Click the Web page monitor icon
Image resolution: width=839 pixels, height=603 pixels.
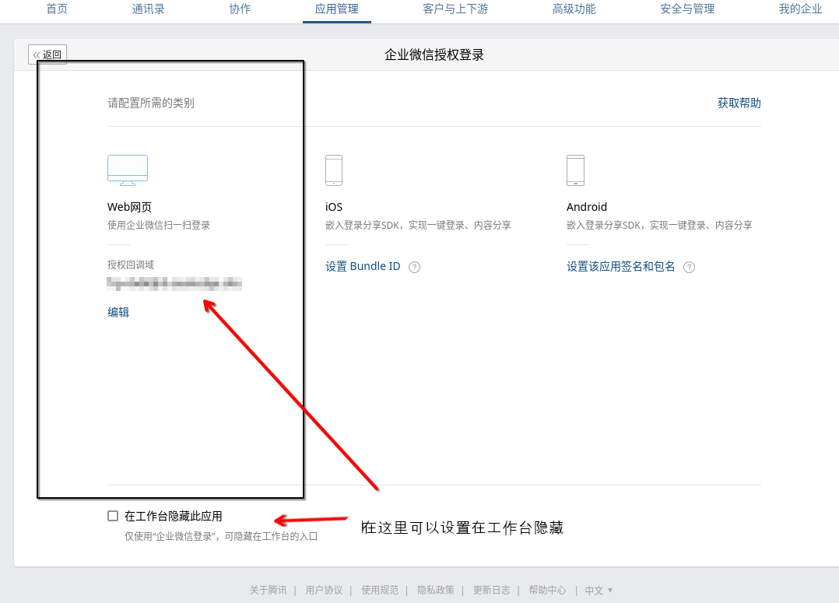pos(128,170)
